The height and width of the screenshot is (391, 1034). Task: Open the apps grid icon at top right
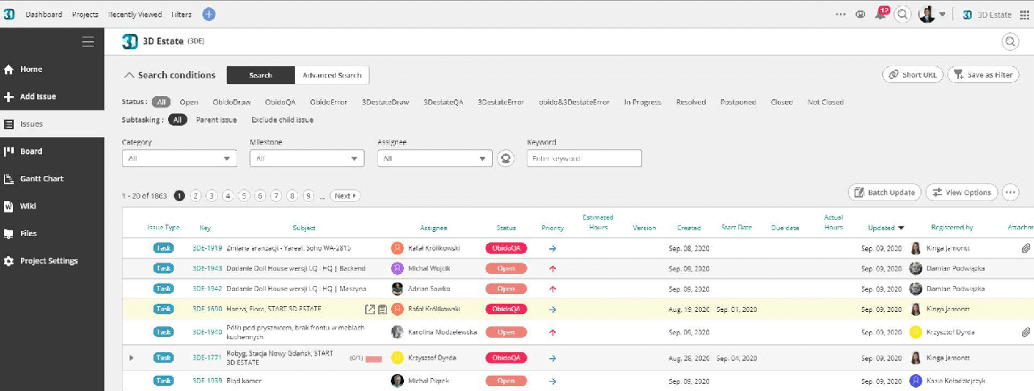pyautogui.click(x=1026, y=15)
